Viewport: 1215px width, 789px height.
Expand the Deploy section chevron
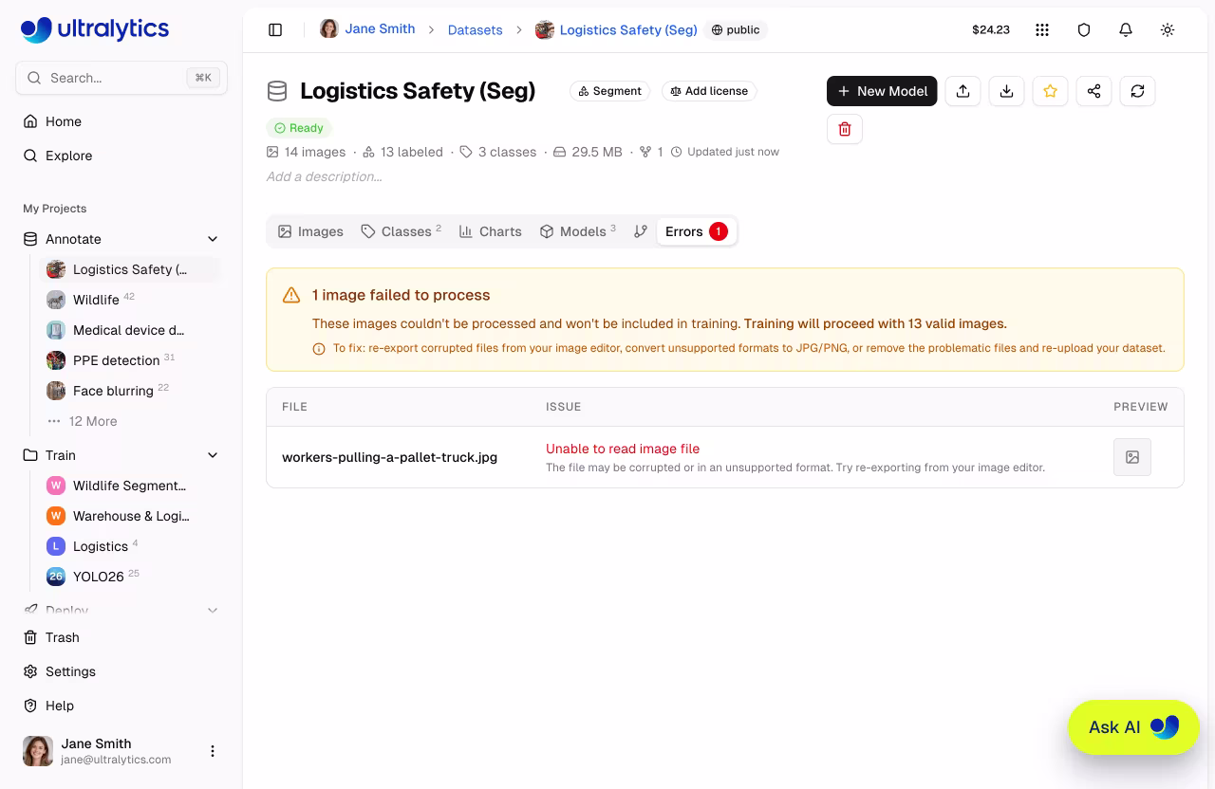pyautogui.click(x=213, y=611)
